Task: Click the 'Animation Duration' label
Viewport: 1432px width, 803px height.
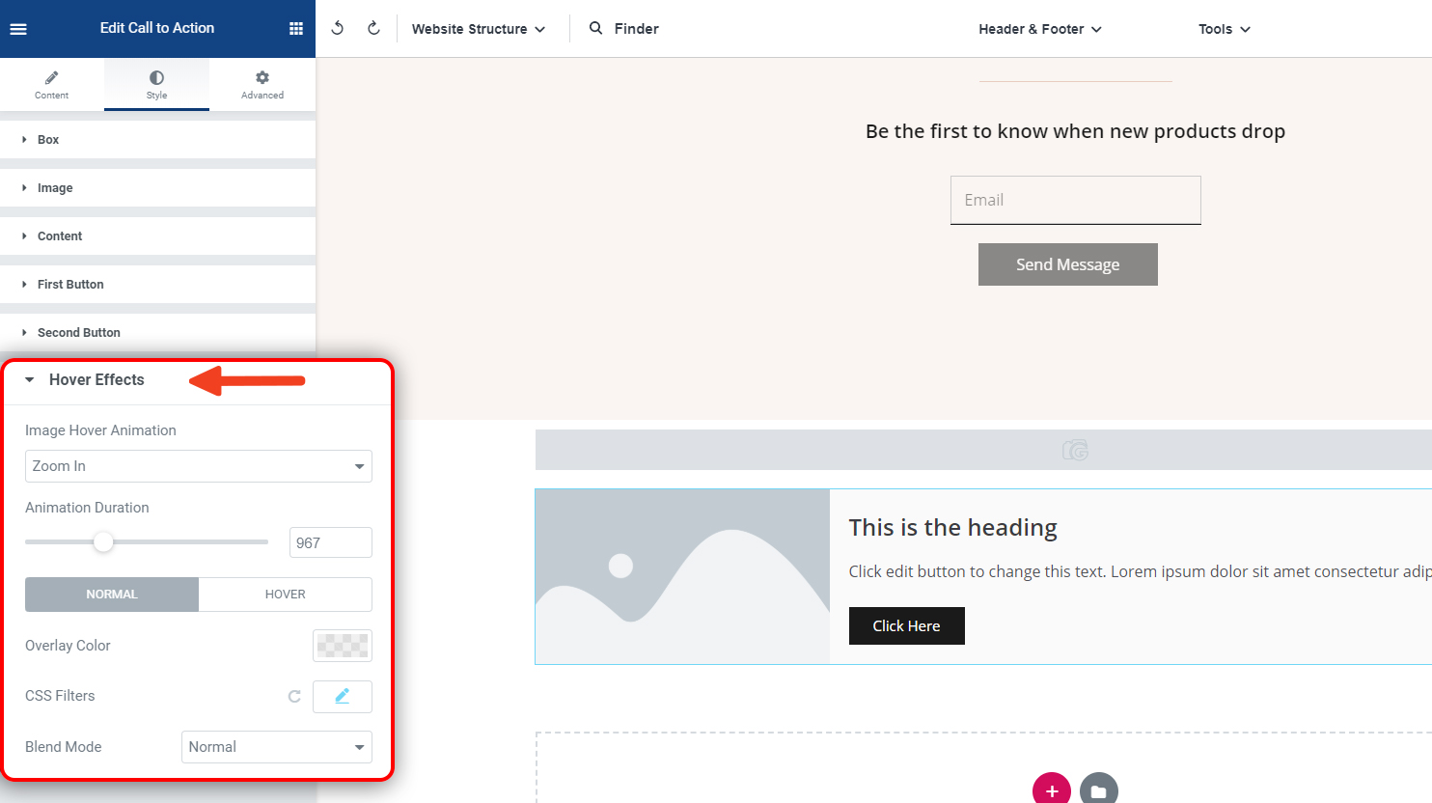Action: click(87, 508)
